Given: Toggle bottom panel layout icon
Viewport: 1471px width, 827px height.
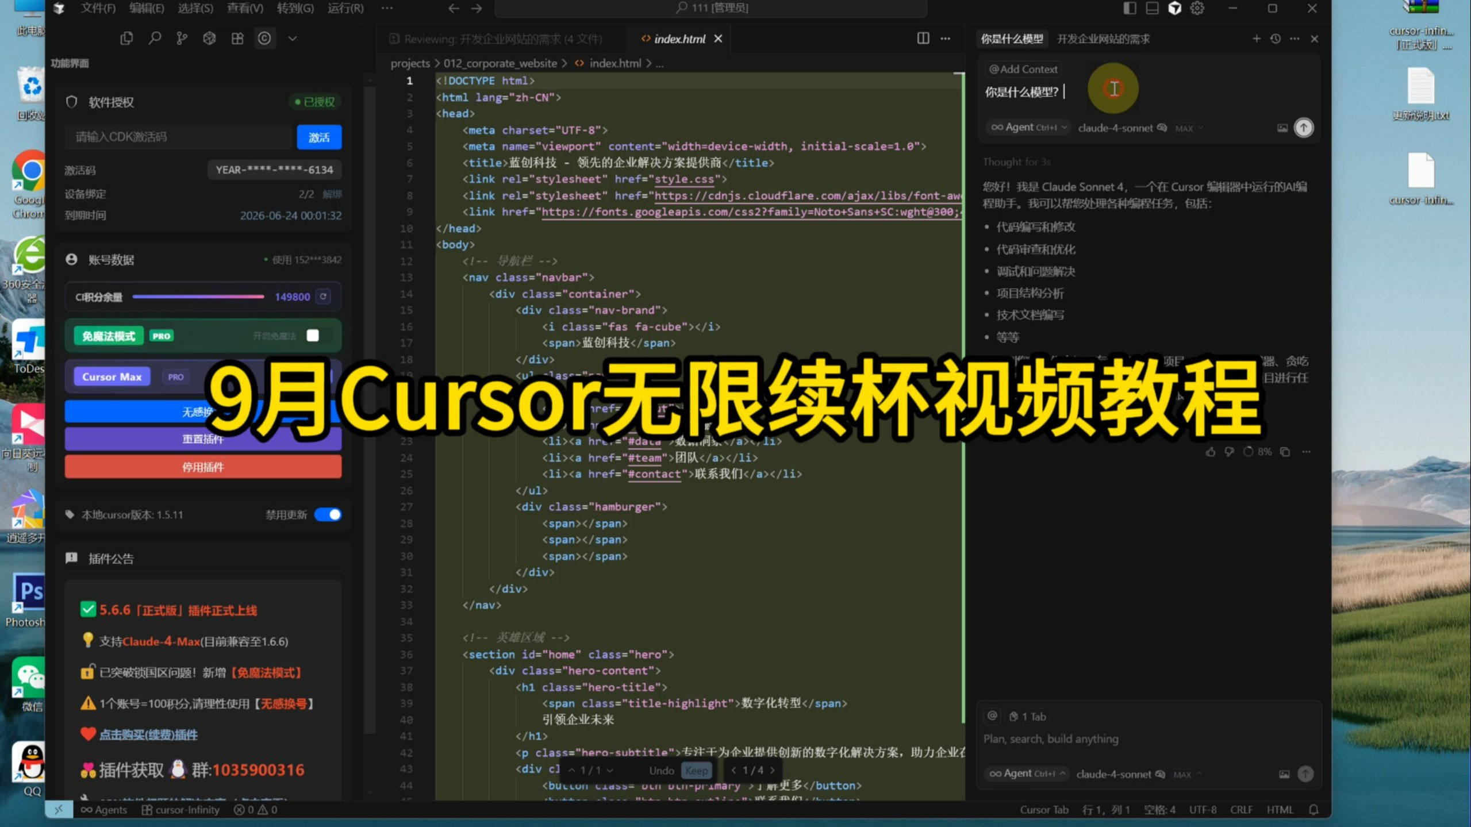Looking at the screenshot, I should point(1152,8).
